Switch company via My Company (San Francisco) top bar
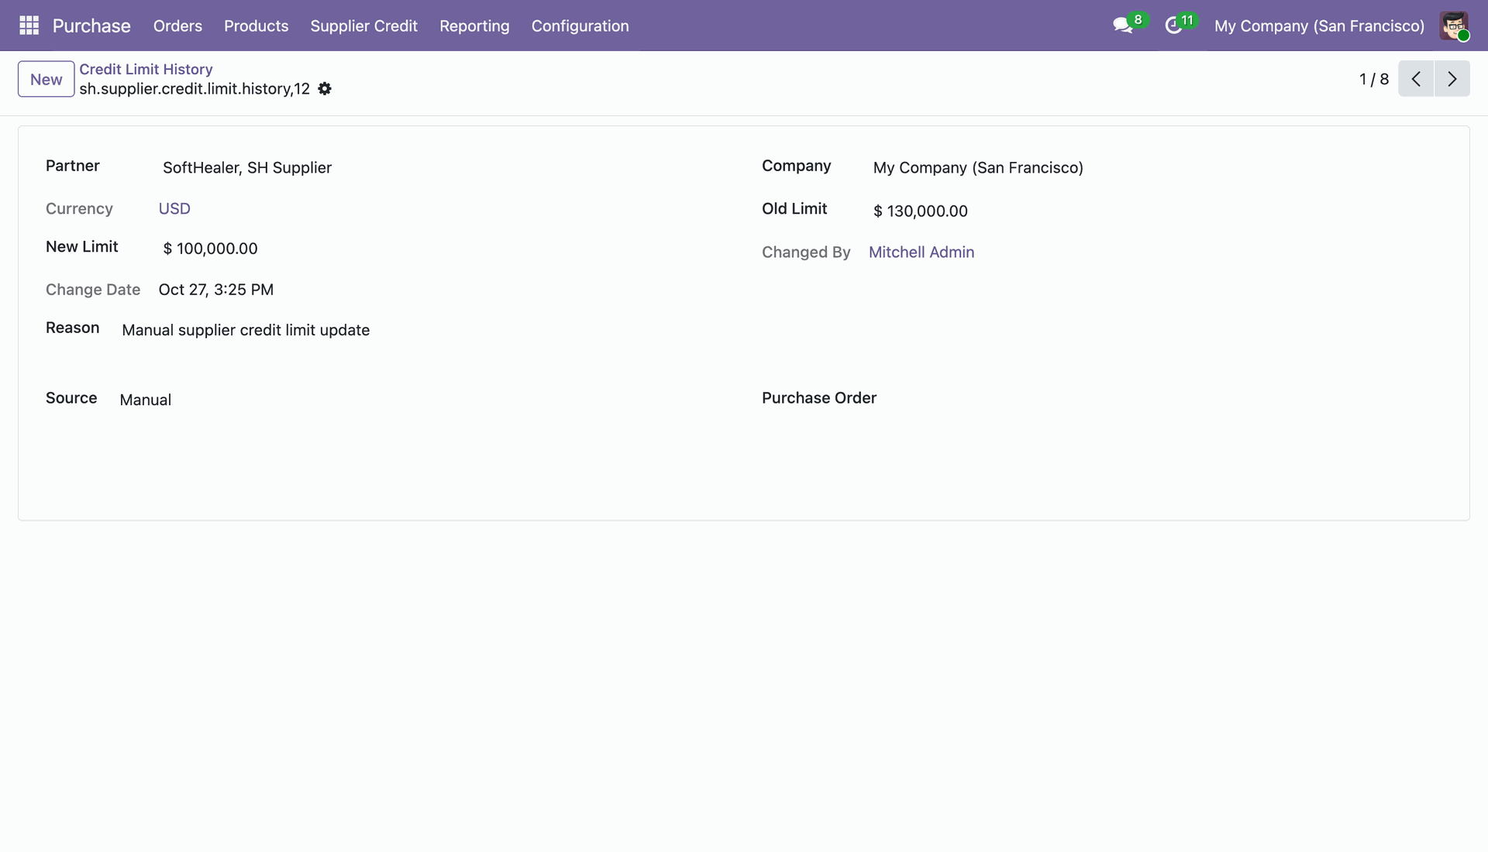The height and width of the screenshot is (852, 1488). [x=1319, y=26]
